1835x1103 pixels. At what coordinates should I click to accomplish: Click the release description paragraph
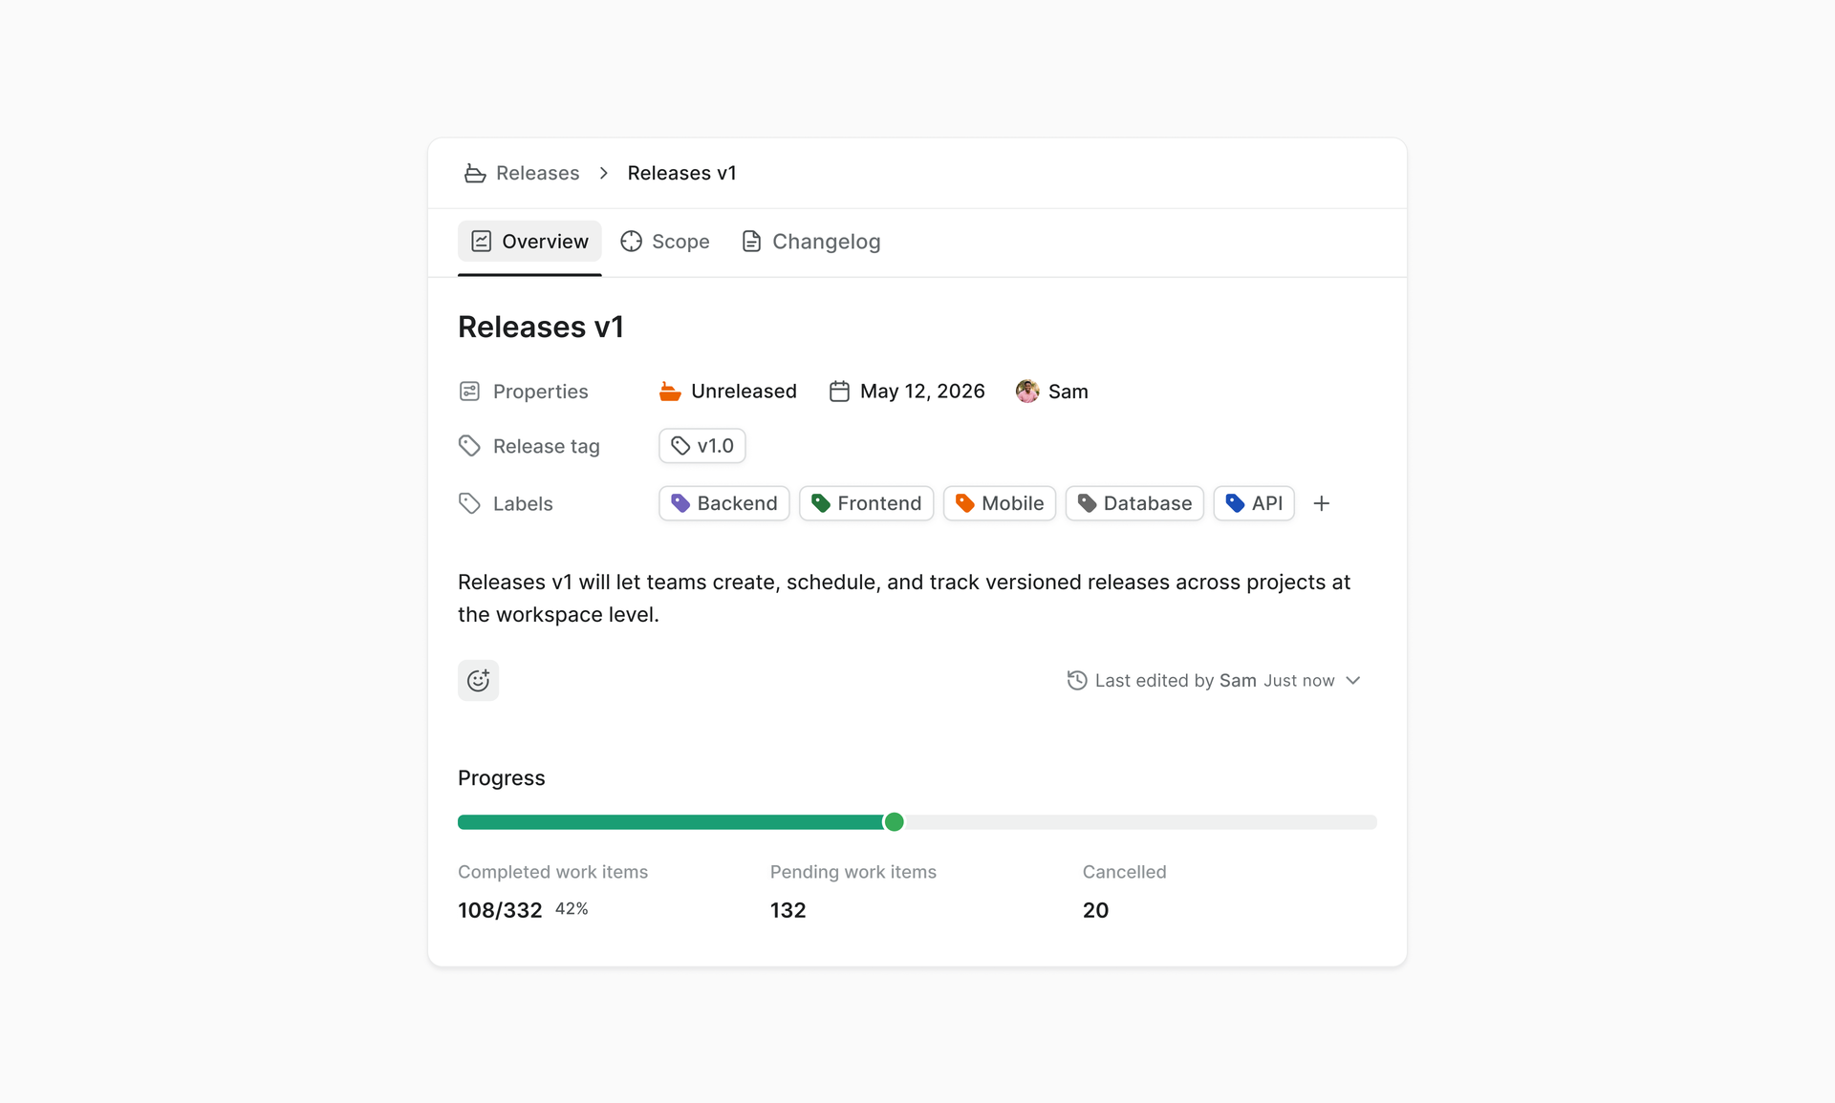pos(904,599)
